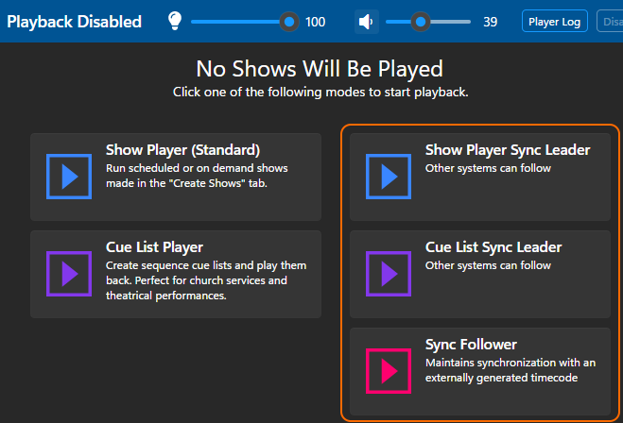Click the lightbulb brightness icon
This screenshot has width=623, height=423.
pyautogui.click(x=174, y=21)
